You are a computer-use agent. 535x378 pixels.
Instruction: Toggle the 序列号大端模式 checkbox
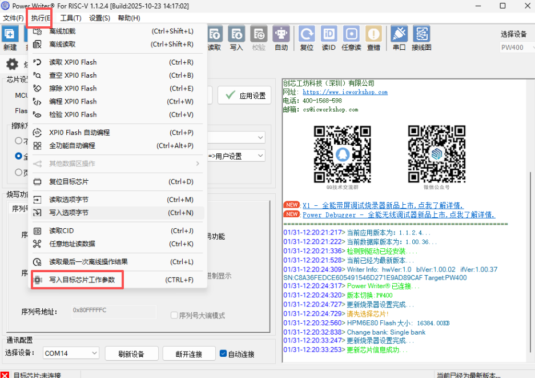[x=175, y=316]
